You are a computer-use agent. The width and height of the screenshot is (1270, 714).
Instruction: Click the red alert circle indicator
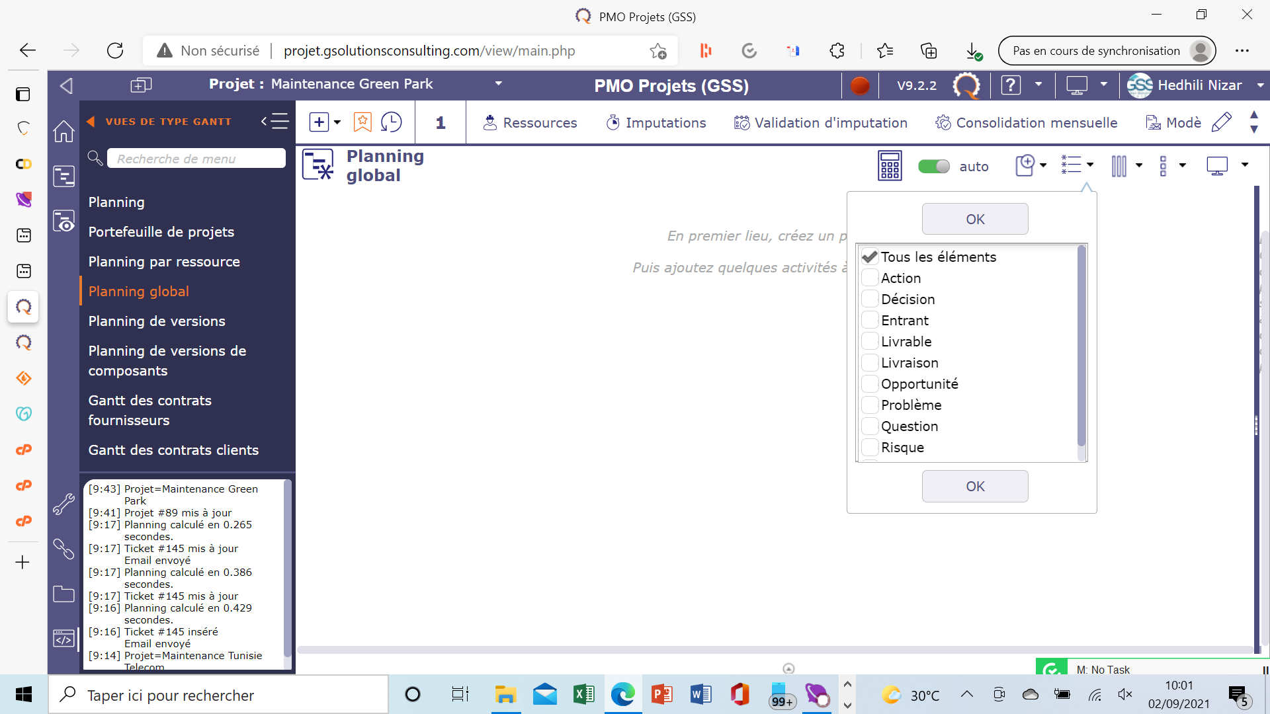[x=859, y=86]
